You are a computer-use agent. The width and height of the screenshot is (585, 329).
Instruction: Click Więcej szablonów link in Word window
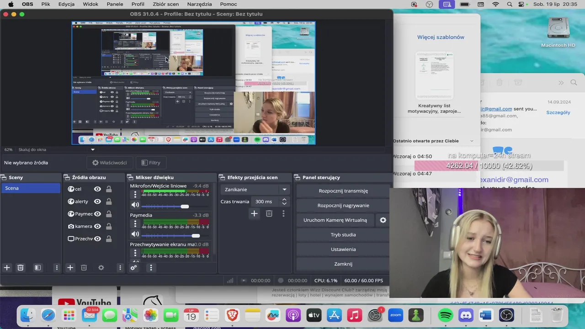coord(441,37)
